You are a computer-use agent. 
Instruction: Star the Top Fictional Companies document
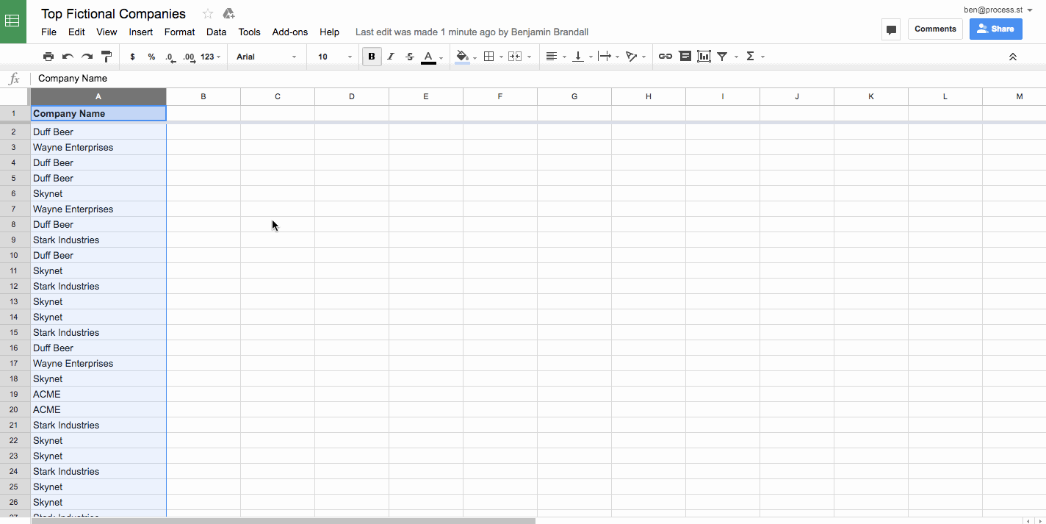tap(208, 14)
